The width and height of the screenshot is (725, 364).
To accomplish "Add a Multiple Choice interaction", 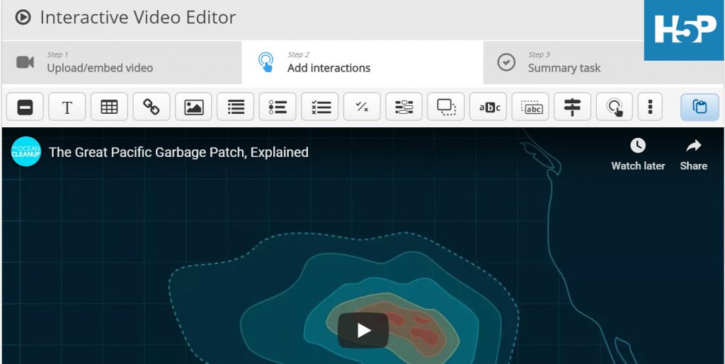I will 319,107.
